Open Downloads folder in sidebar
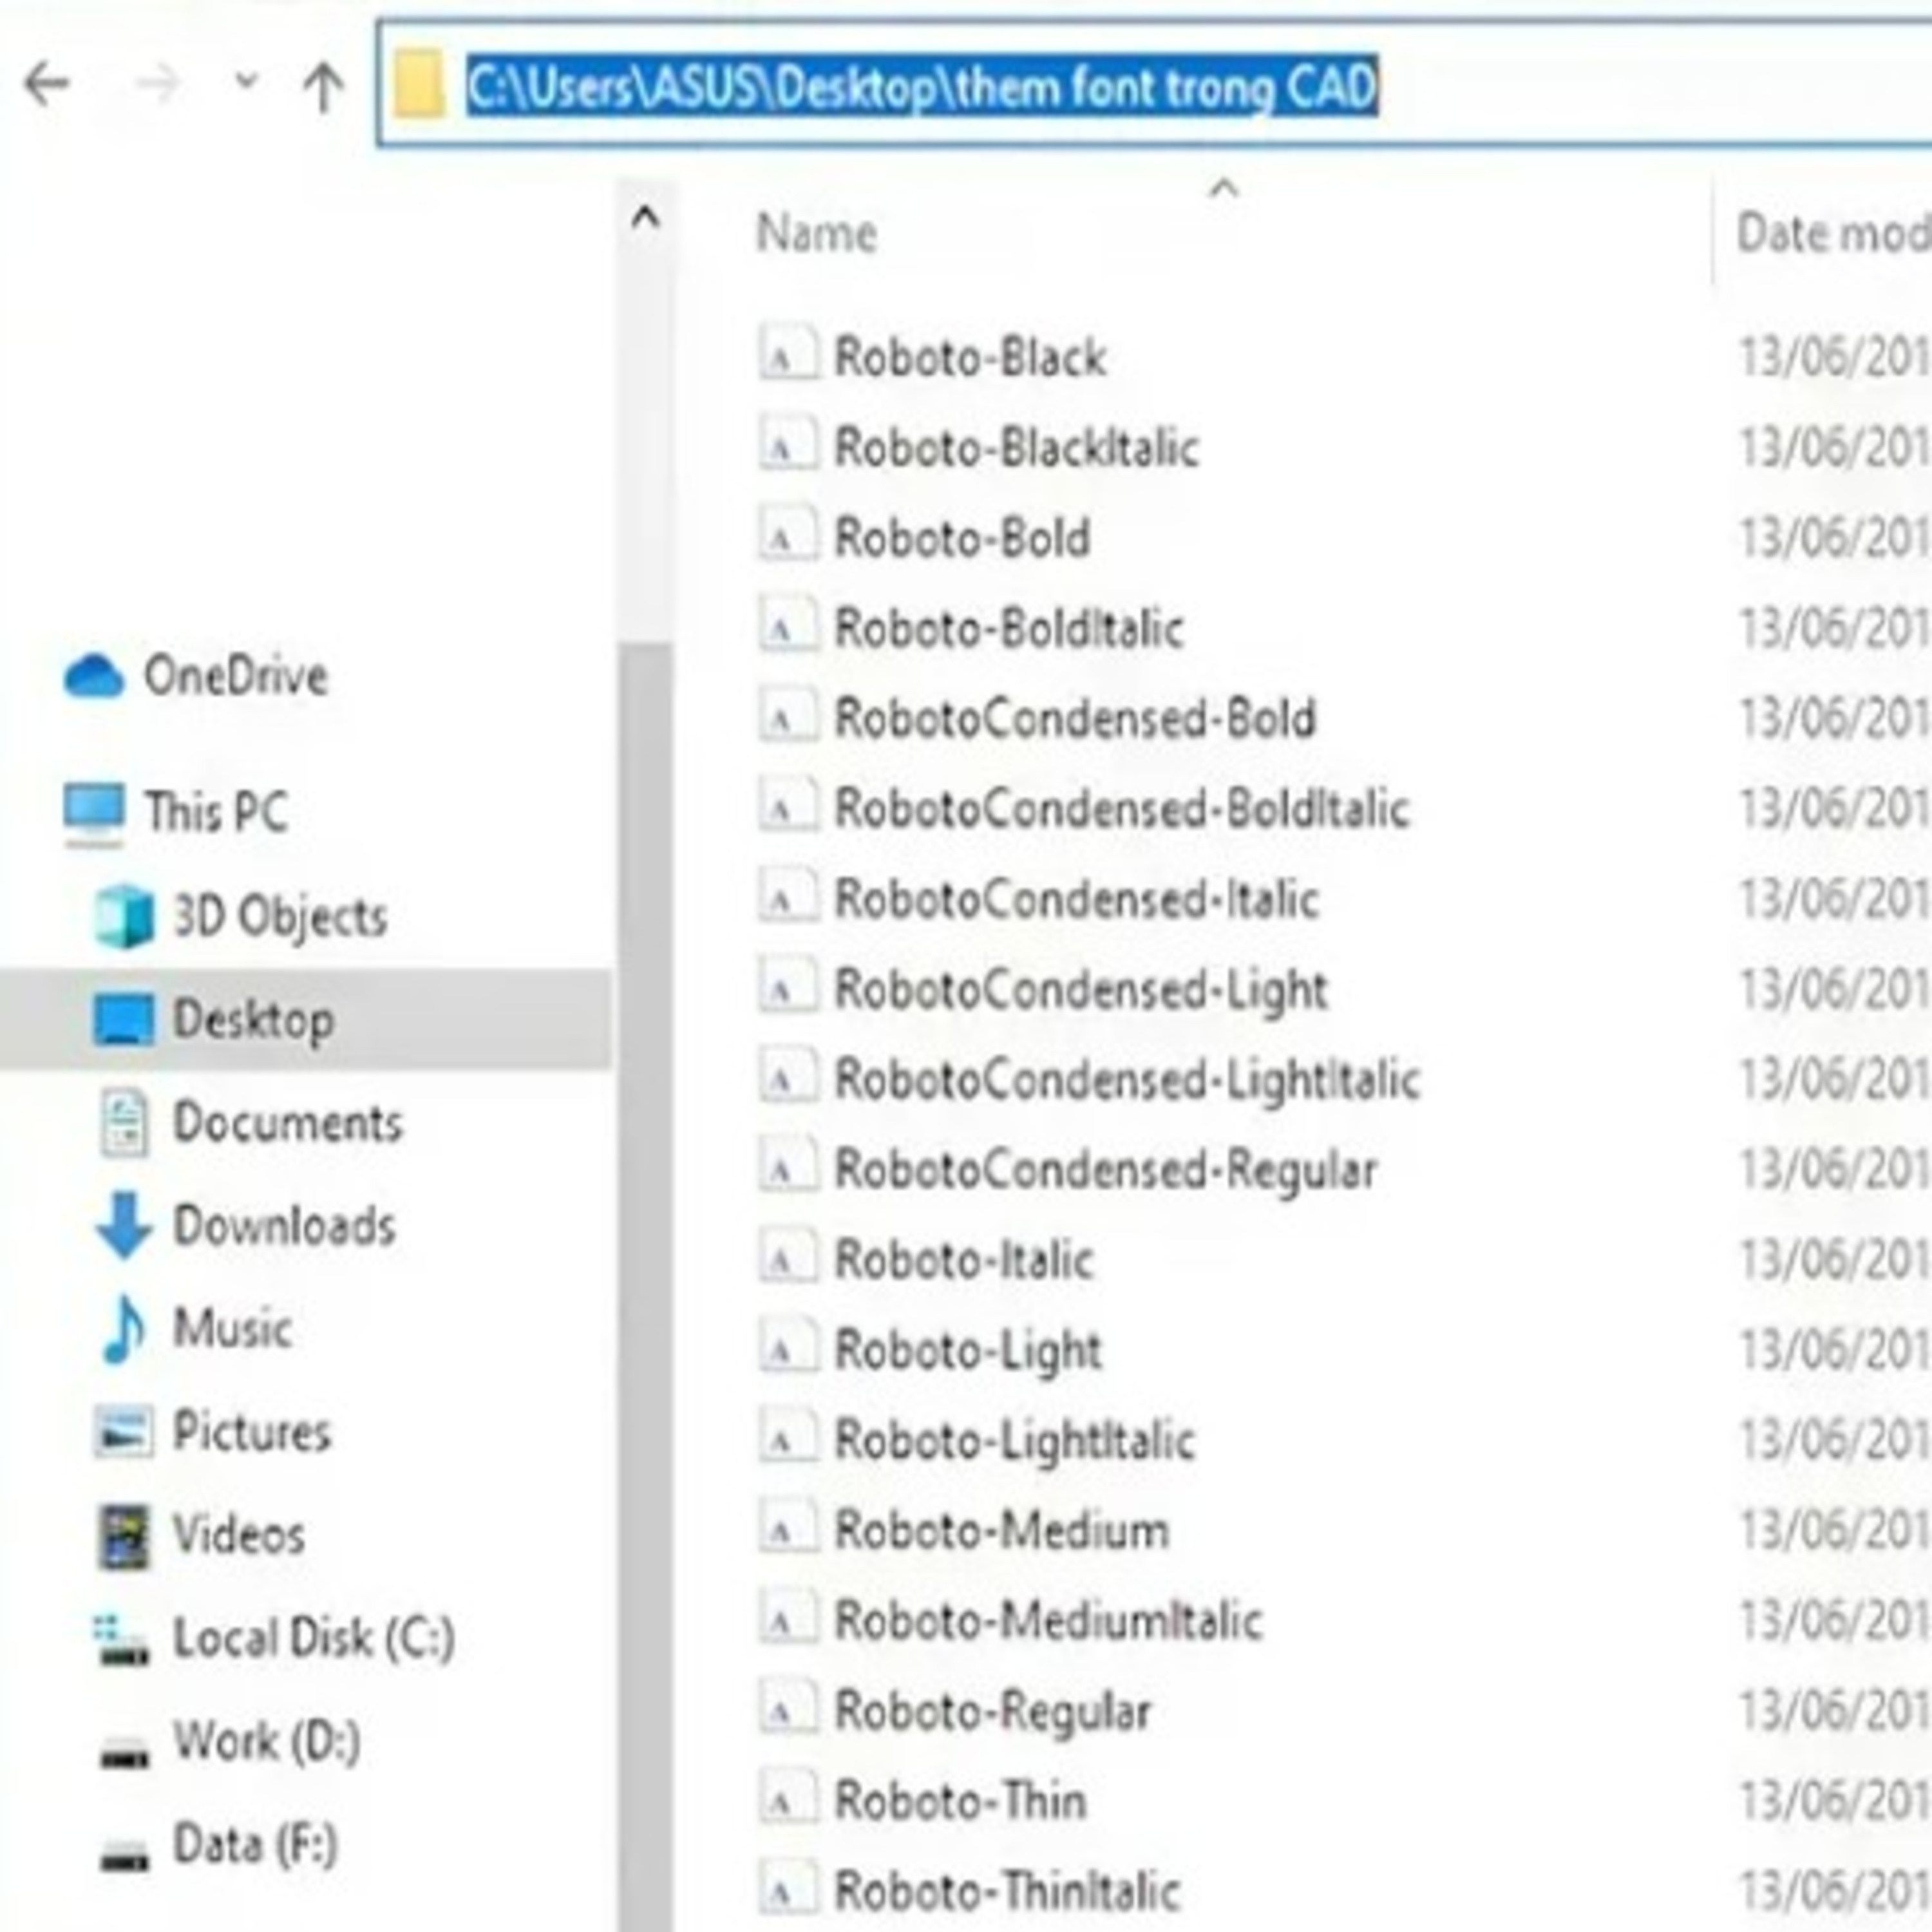This screenshot has width=1932, height=1932. point(284,1225)
